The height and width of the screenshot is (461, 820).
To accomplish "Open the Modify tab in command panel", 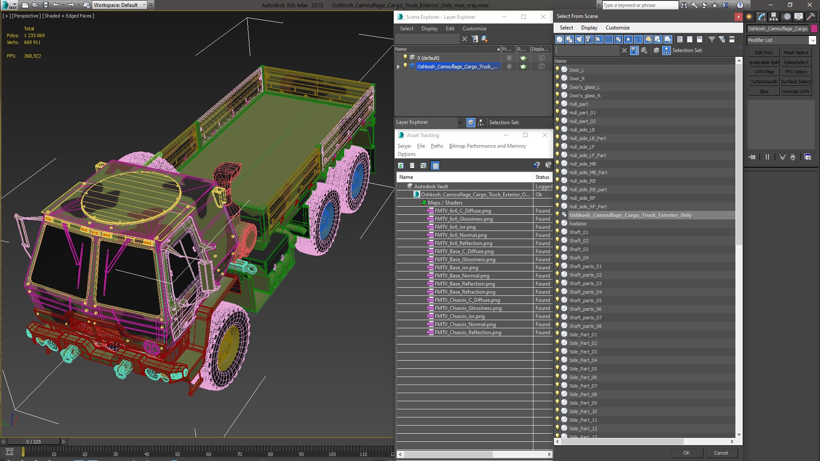I will [761, 17].
